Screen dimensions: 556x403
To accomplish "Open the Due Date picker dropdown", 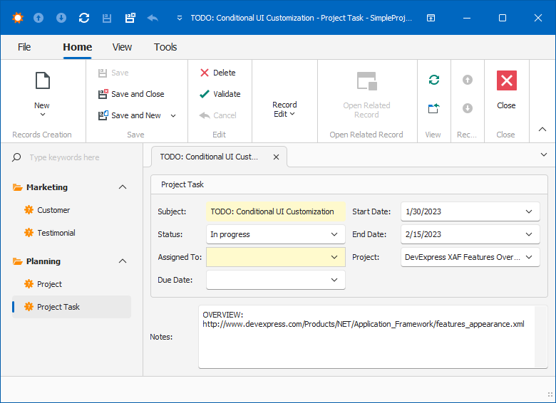I will pyautogui.click(x=334, y=280).
